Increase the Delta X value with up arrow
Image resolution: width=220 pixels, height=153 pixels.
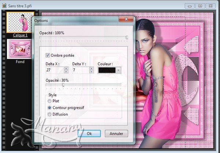[66, 68]
